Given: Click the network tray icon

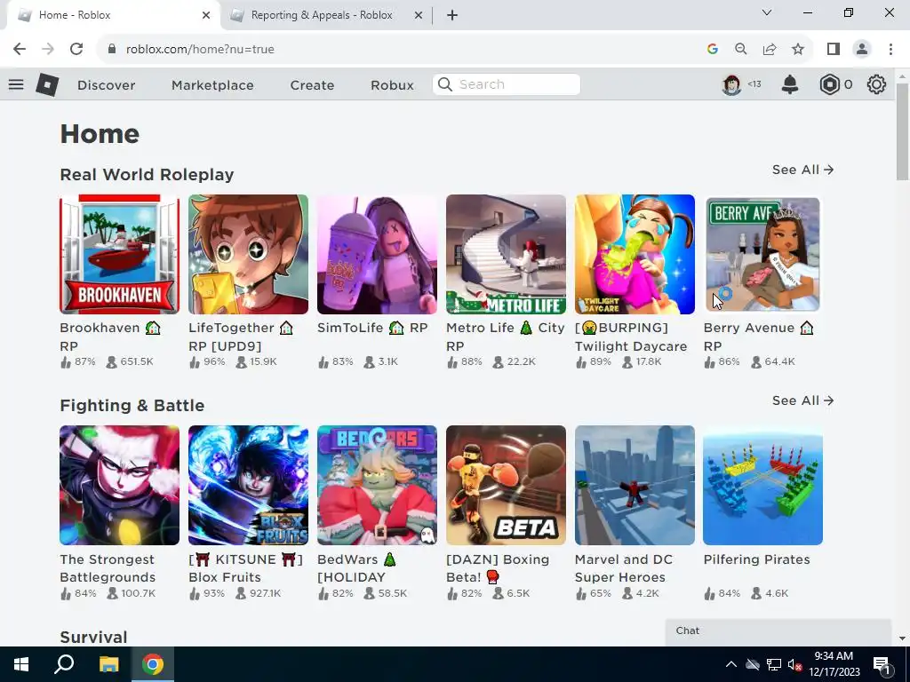Looking at the screenshot, I should tap(774, 664).
